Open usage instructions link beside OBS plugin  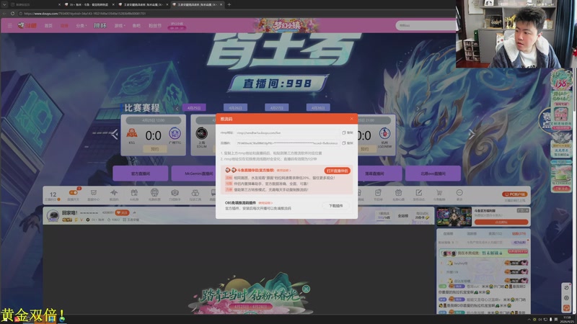pyautogui.click(x=265, y=203)
